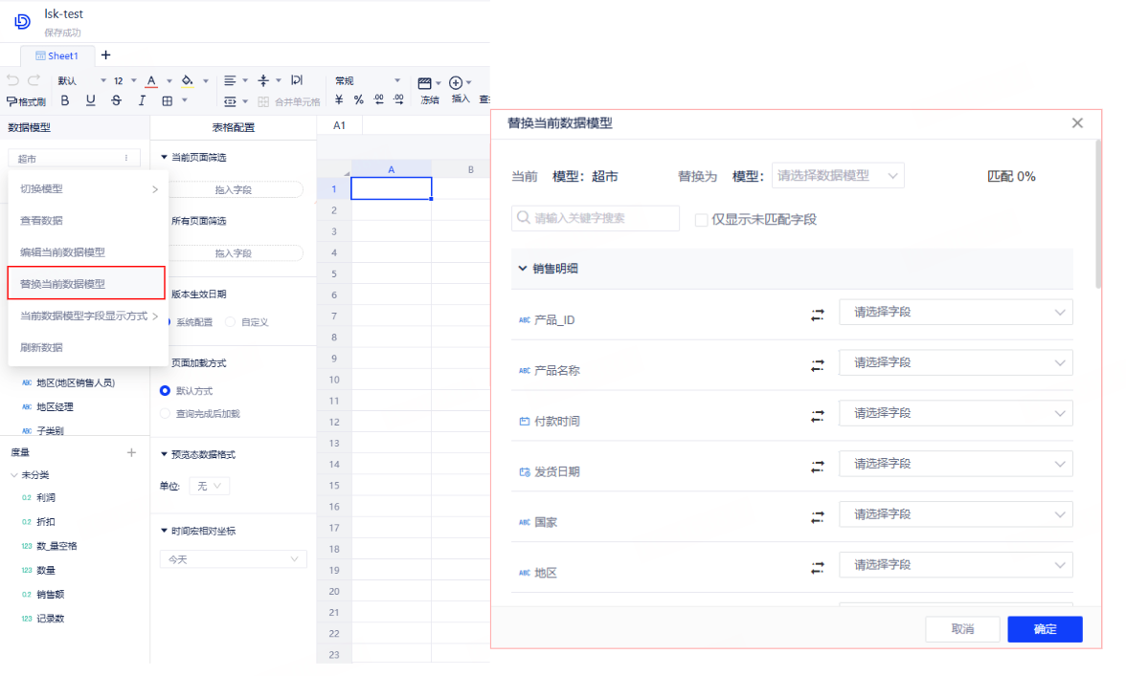Screen dimensions: 1126x676
Task: Collapse the 销售明细 section
Action: [523, 269]
